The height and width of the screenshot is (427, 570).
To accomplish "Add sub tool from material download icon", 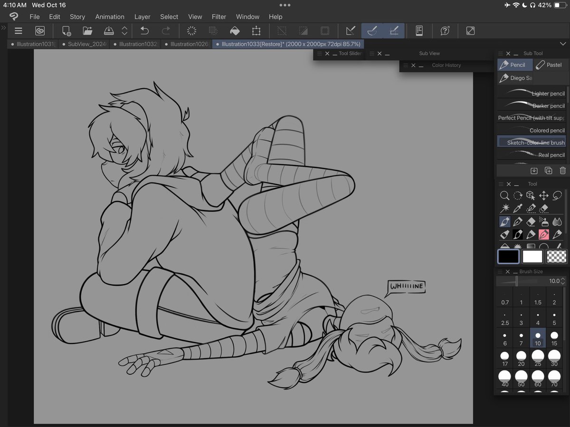I will point(534,170).
